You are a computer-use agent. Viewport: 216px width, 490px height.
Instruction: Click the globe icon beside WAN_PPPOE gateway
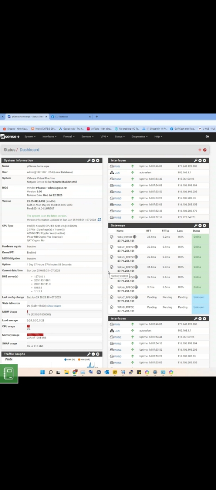[x=135, y=237]
